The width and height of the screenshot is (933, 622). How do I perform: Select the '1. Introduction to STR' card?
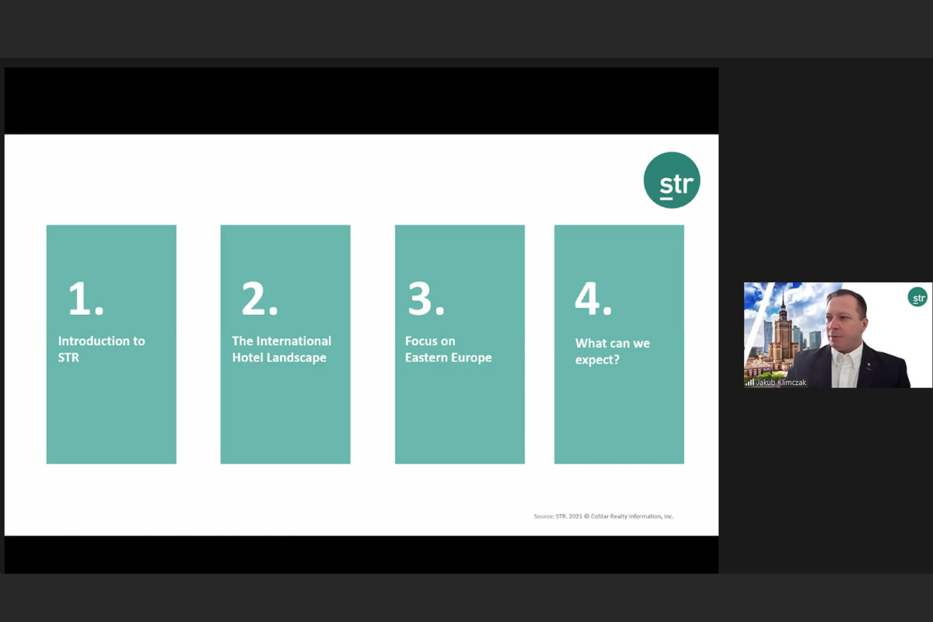(111, 344)
